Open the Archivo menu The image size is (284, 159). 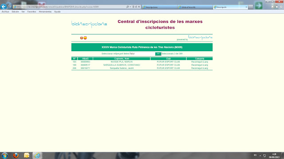5,11
